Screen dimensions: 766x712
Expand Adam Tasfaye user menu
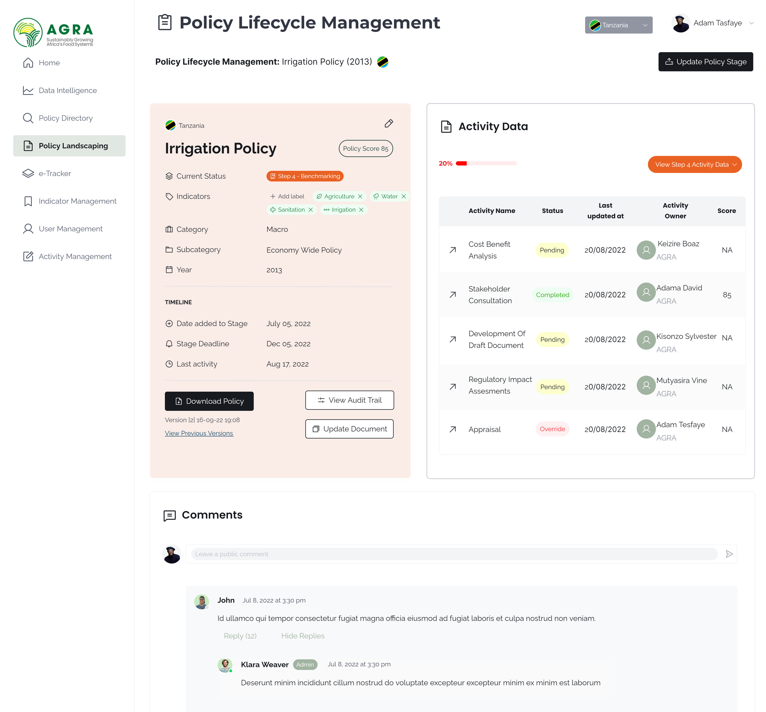click(x=751, y=23)
